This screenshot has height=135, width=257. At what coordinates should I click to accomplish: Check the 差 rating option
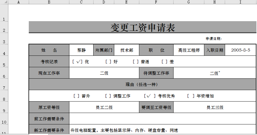click(x=165, y=61)
